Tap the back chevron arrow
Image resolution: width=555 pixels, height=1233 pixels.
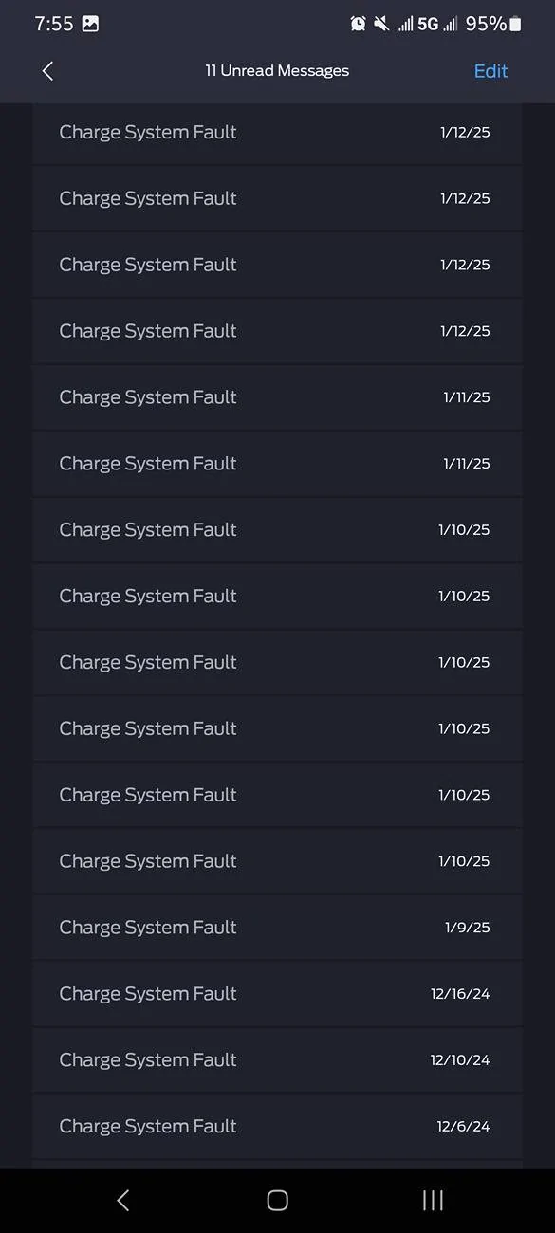[47, 70]
